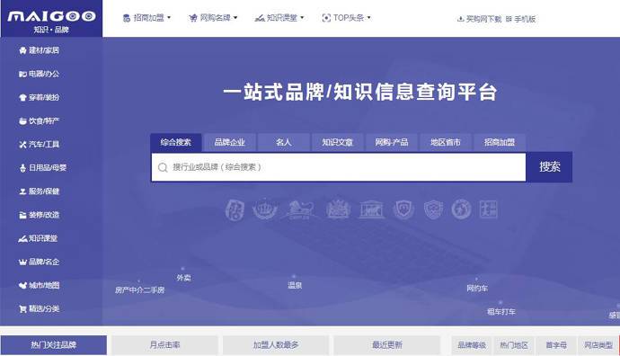
Task: Expand the TOP头条 dropdown menu
Action: click(346, 18)
